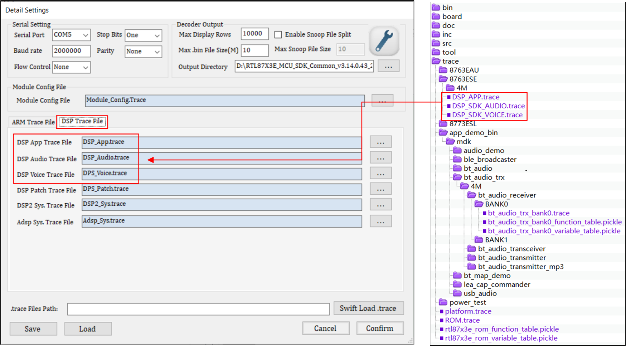Switch to the ARM Trace File tab
This screenshot has height=346, width=626.
coord(33,122)
